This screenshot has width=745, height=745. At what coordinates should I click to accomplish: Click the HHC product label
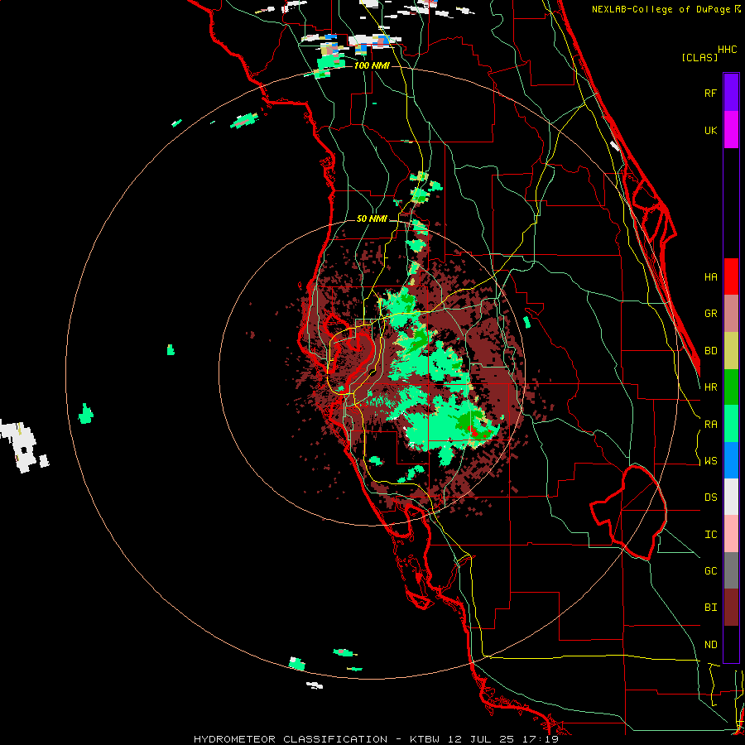click(728, 50)
